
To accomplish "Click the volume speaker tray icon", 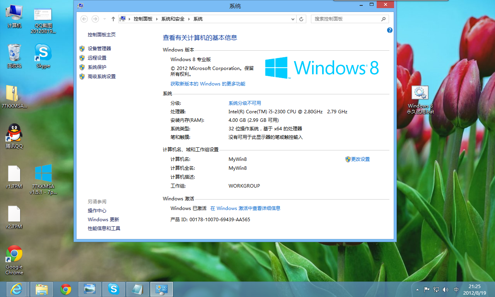I will coord(445,289).
